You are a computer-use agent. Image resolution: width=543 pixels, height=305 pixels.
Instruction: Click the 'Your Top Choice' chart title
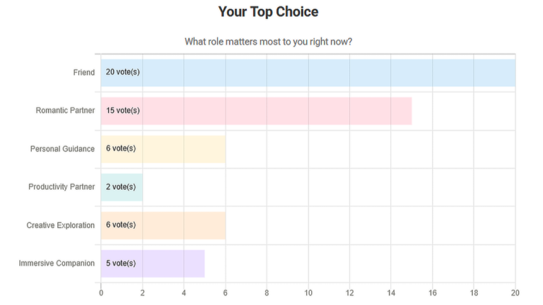pos(269,12)
